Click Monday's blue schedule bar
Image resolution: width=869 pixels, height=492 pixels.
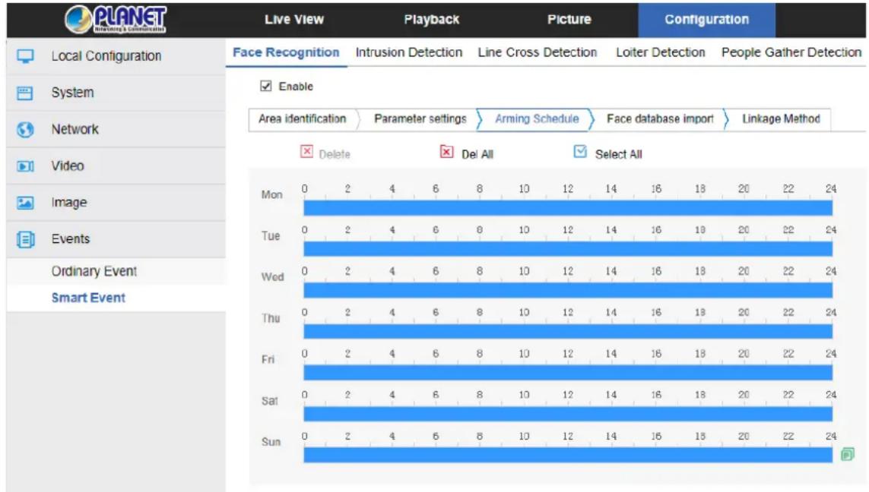point(567,207)
